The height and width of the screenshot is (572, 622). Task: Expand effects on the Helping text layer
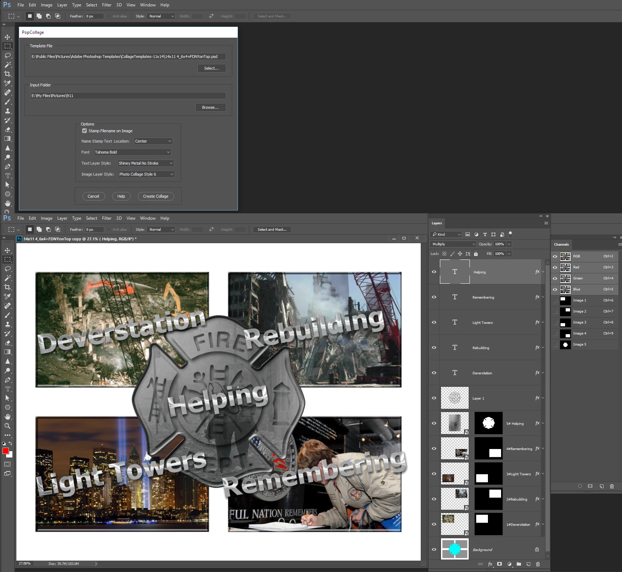click(x=543, y=272)
